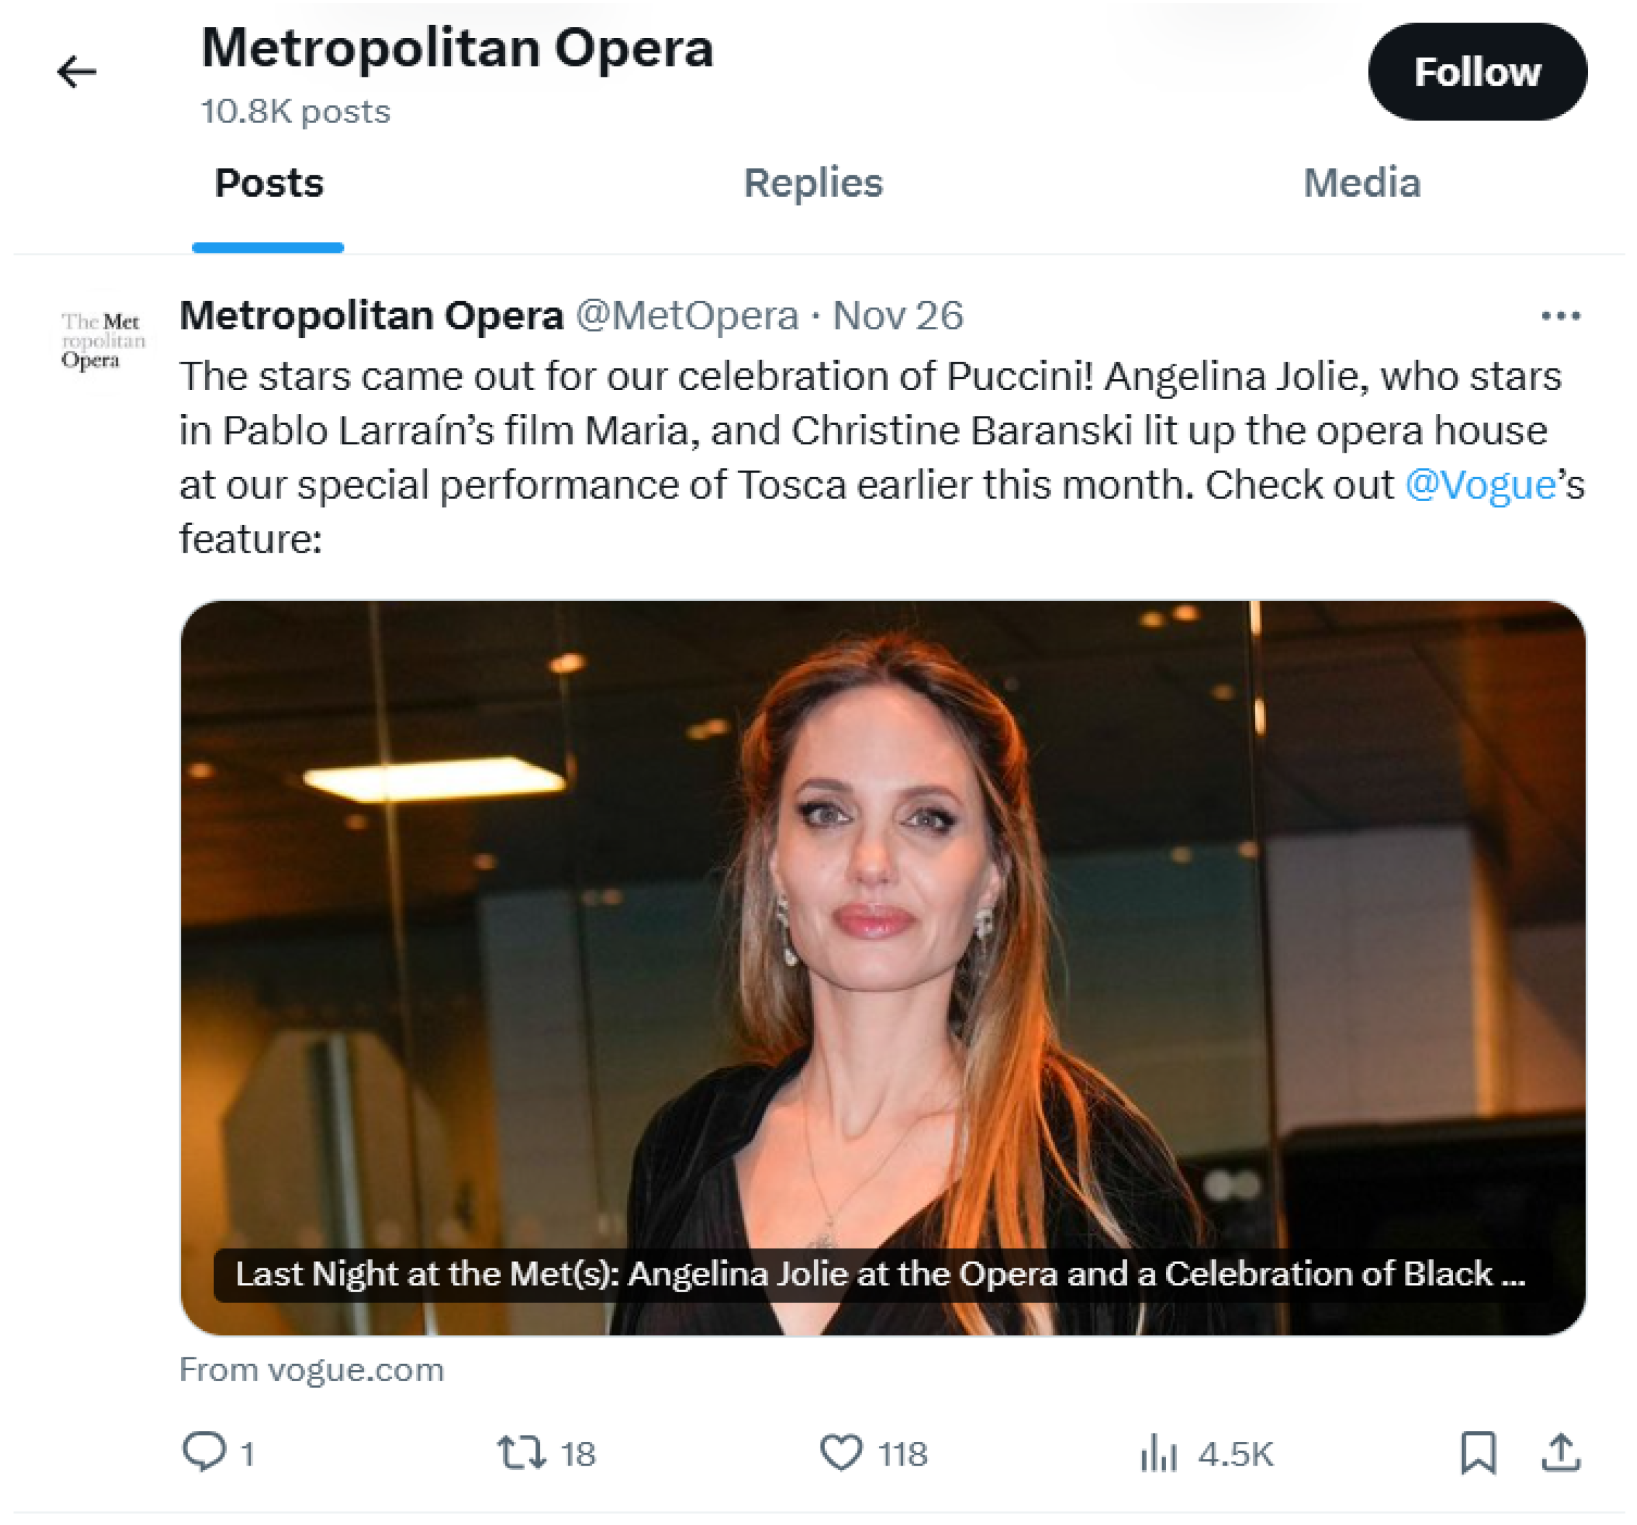Share the post using the share icon
The width and height of the screenshot is (1637, 1525).
click(x=1560, y=1451)
